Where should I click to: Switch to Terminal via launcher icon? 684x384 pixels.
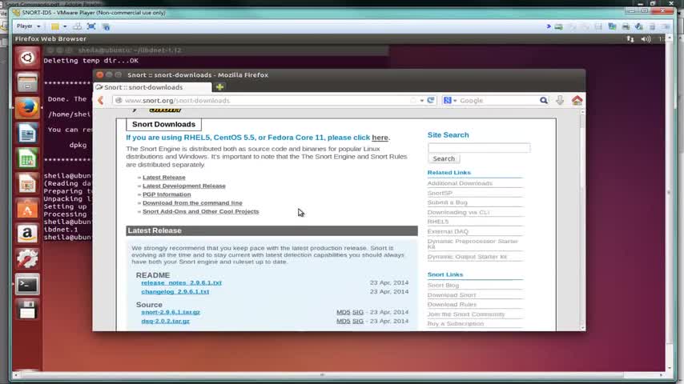[x=27, y=285]
